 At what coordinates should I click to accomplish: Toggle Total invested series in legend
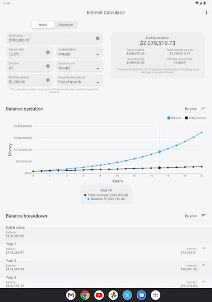[196, 118]
